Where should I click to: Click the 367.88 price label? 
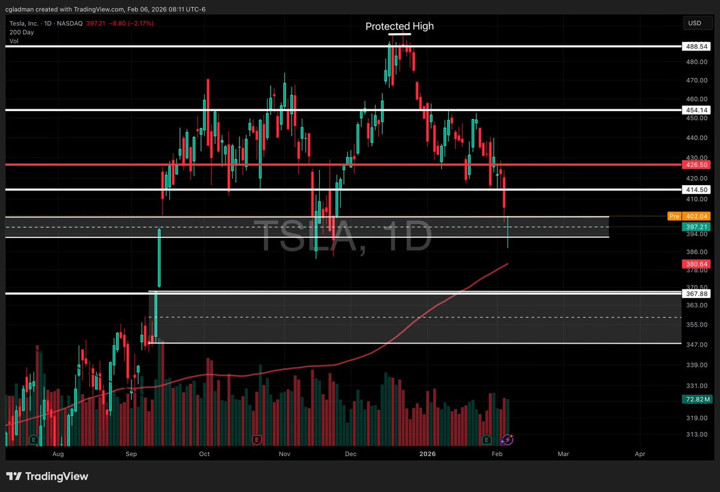pyautogui.click(x=697, y=293)
